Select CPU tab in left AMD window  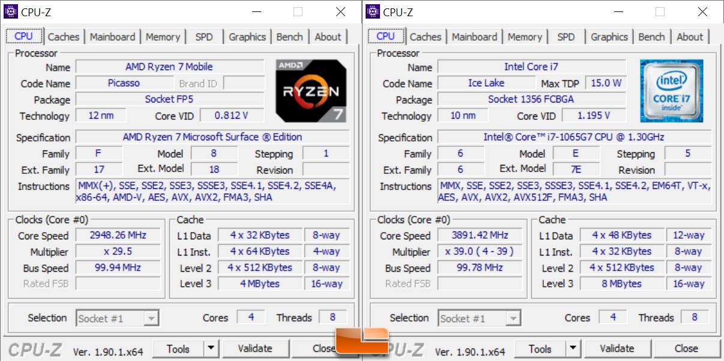click(24, 36)
